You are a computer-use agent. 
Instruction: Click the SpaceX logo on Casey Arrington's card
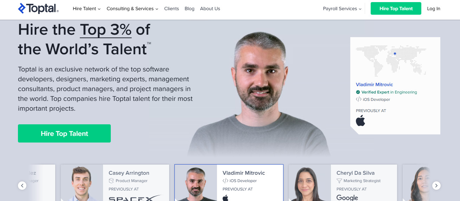tap(135, 198)
